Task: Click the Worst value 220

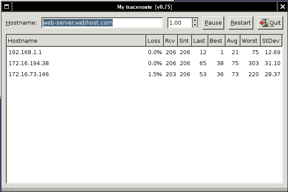Action: tap(254, 74)
